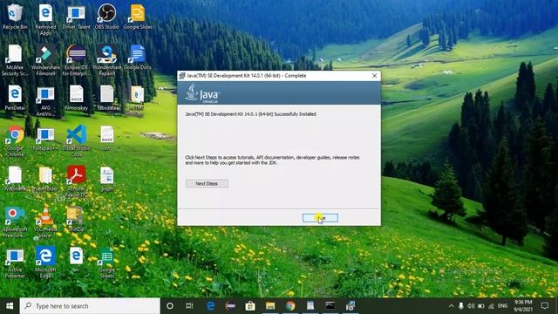This screenshot has width=558, height=314.
Task: Select Eclipse IDE for Enterprise shortcut
Action: [76, 60]
